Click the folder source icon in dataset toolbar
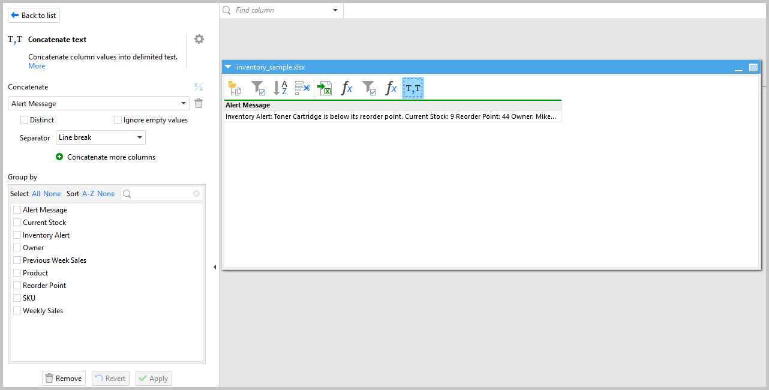 tap(235, 88)
